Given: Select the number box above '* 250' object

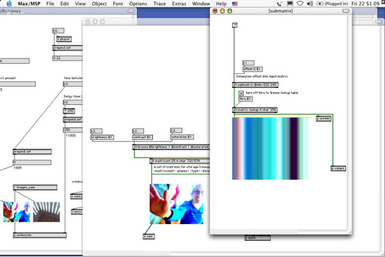Looking at the screenshot, I should pyautogui.click(x=73, y=102).
